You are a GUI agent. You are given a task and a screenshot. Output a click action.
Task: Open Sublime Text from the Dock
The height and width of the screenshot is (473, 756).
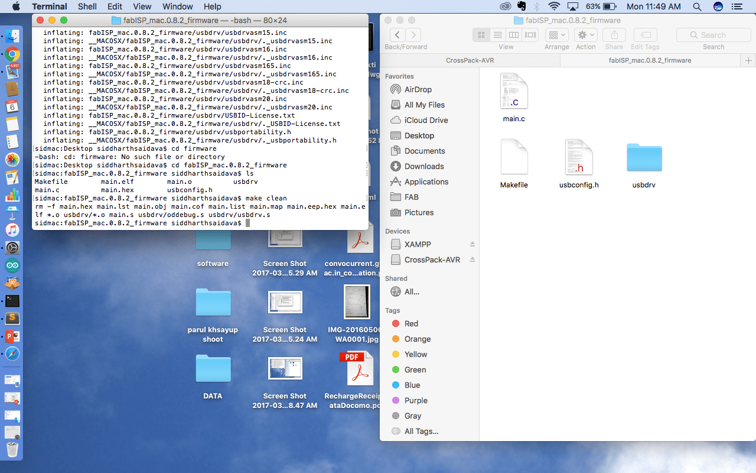[x=12, y=319]
